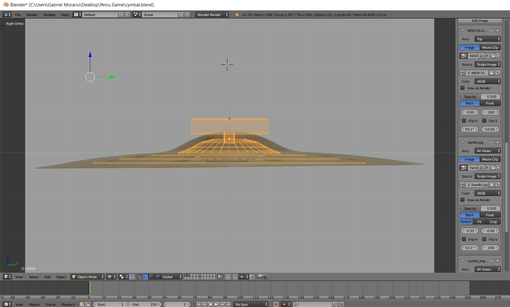The image size is (510, 307).
Task: Click the NEW-16 Opacity slider
Action: (x=480, y=96)
